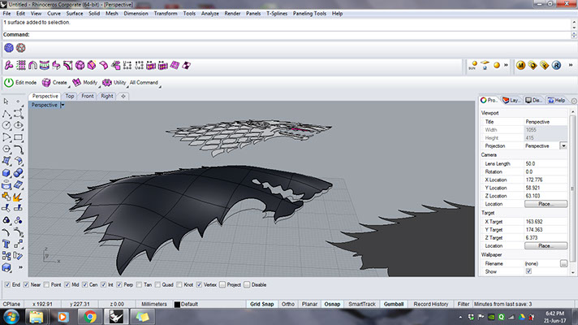Click Place button for Target Location

click(x=546, y=245)
